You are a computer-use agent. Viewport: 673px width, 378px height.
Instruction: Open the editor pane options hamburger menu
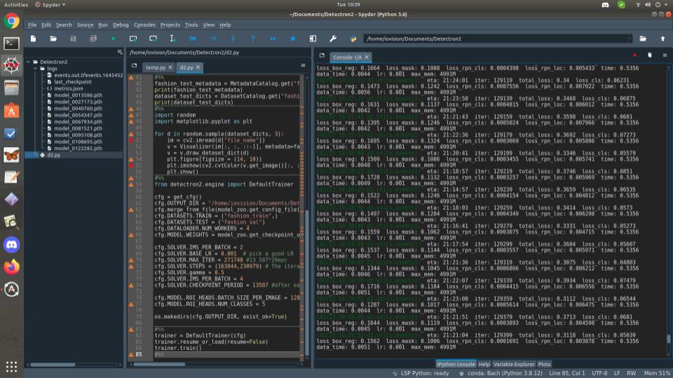tap(303, 66)
